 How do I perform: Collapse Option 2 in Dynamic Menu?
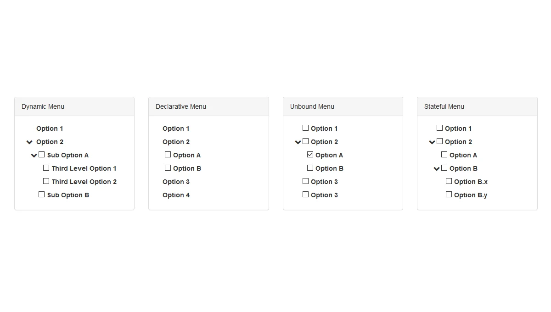(29, 142)
